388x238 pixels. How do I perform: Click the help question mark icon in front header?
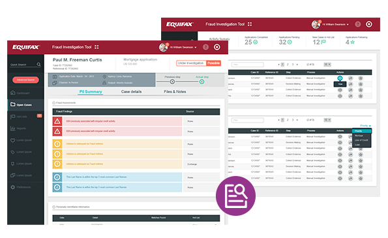click(205, 47)
